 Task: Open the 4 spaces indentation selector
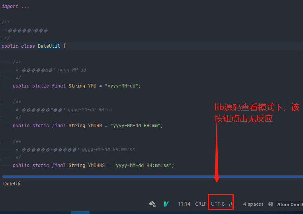pyautogui.click(x=253, y=204)
